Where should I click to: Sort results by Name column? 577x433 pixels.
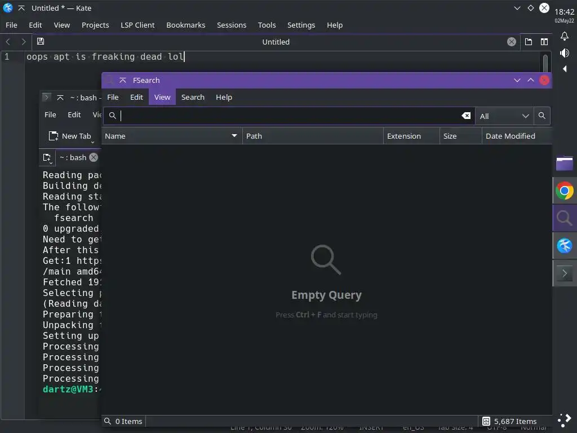[172, 136]
